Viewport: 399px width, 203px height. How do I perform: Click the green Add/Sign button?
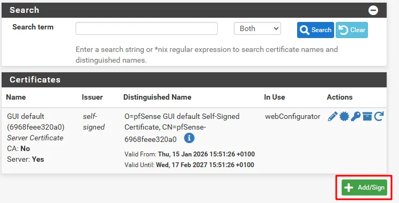(x=364, y=187)
